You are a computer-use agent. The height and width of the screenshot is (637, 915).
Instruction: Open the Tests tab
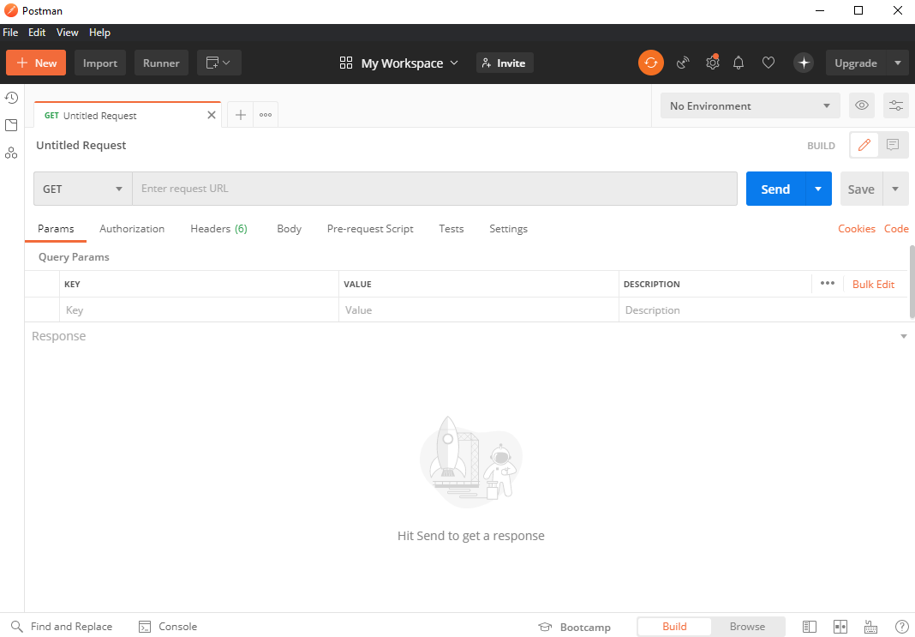click(x=452, y=228)
